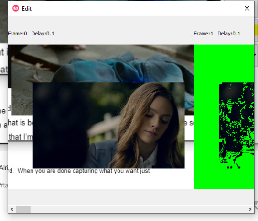Viewport: 258px width, 221px height.
Task: Click the "Edit" window title text
Action: 27,9
